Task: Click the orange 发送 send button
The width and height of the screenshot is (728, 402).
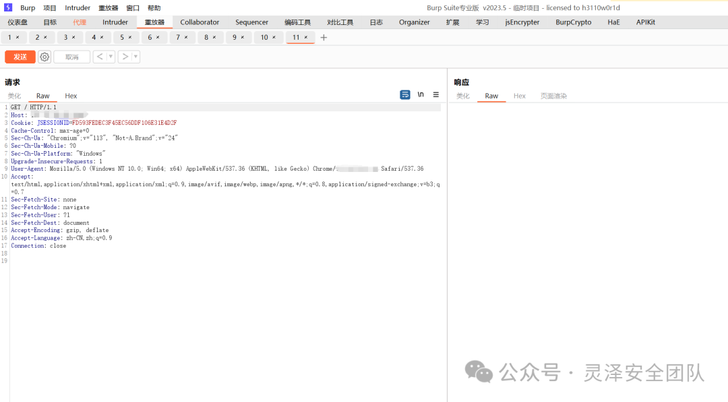Action: pyautogui.click(x=20, y=57)
